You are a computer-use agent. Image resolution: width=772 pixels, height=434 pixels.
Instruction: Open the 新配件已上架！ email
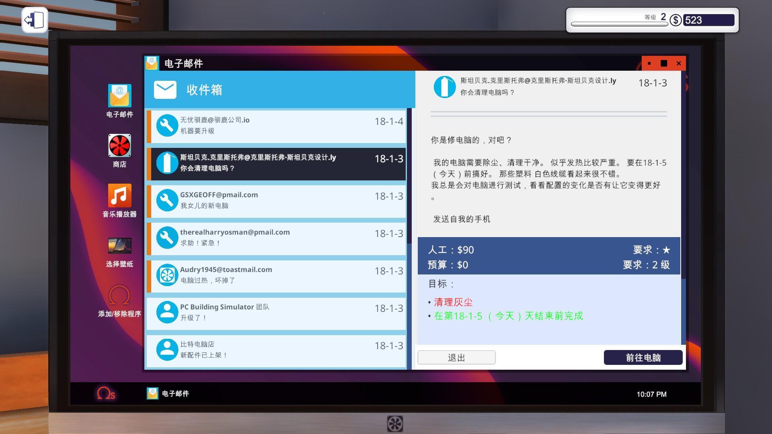pos(277,350)
